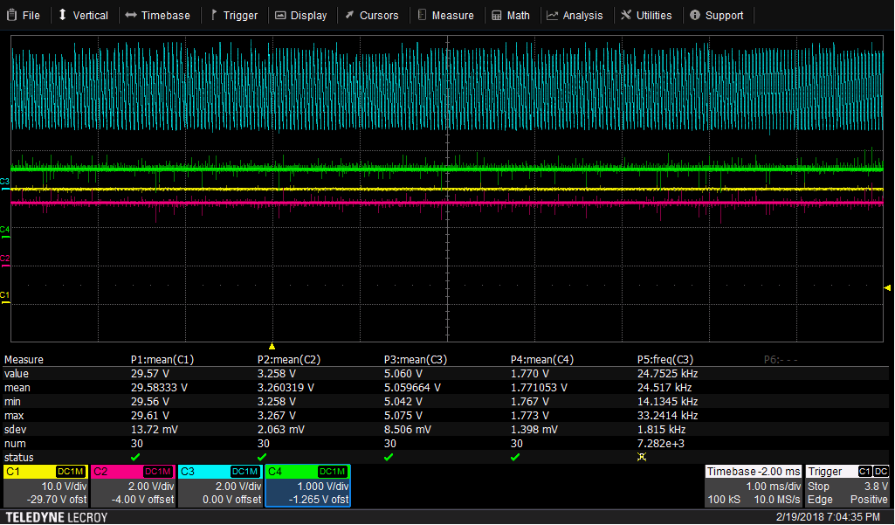This screenshot has width=895, height=525.
Task: Click the yellow trigger delay marker below the grid
Action: click(272, 346)
